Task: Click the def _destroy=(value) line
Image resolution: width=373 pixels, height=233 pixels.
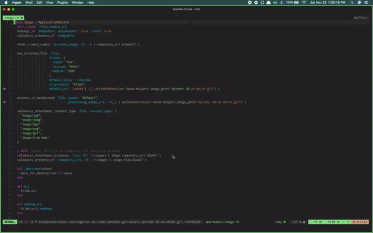Action: [35, 168]
